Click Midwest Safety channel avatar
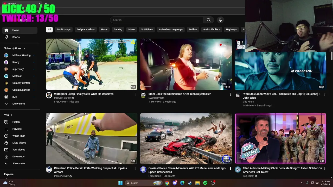Screen dimensions: 333x187 (49, 95)
